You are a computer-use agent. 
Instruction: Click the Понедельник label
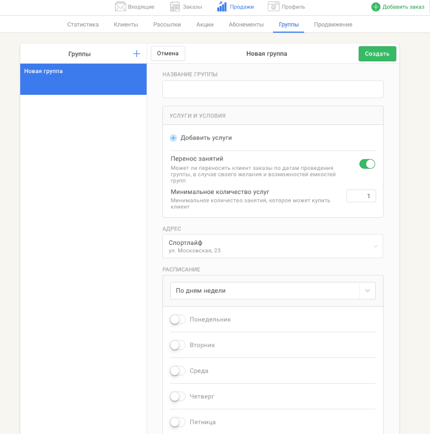210,319
